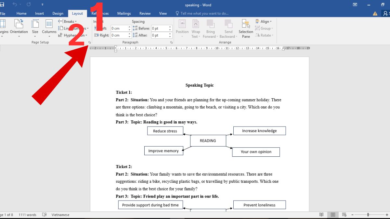
Task: Click the zoom slider handle
Action: [x=368, y=215]
